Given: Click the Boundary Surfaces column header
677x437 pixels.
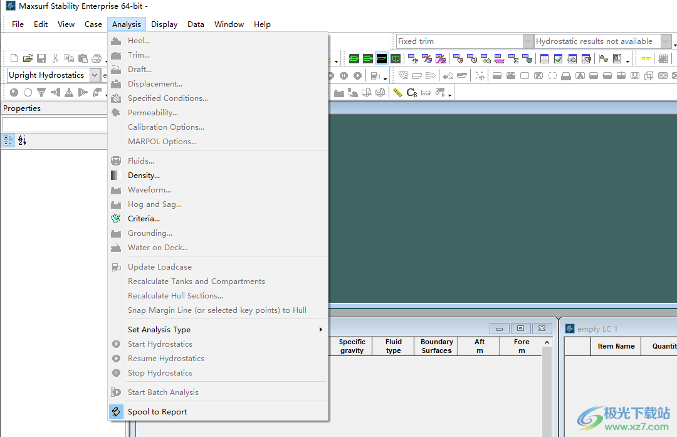Looking at the screenshot, I should (x=436, y=346).
